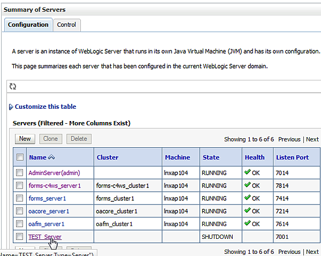Open the TEST_Server link
Viewport: 321px width, 256px height.
coord(45,237)
